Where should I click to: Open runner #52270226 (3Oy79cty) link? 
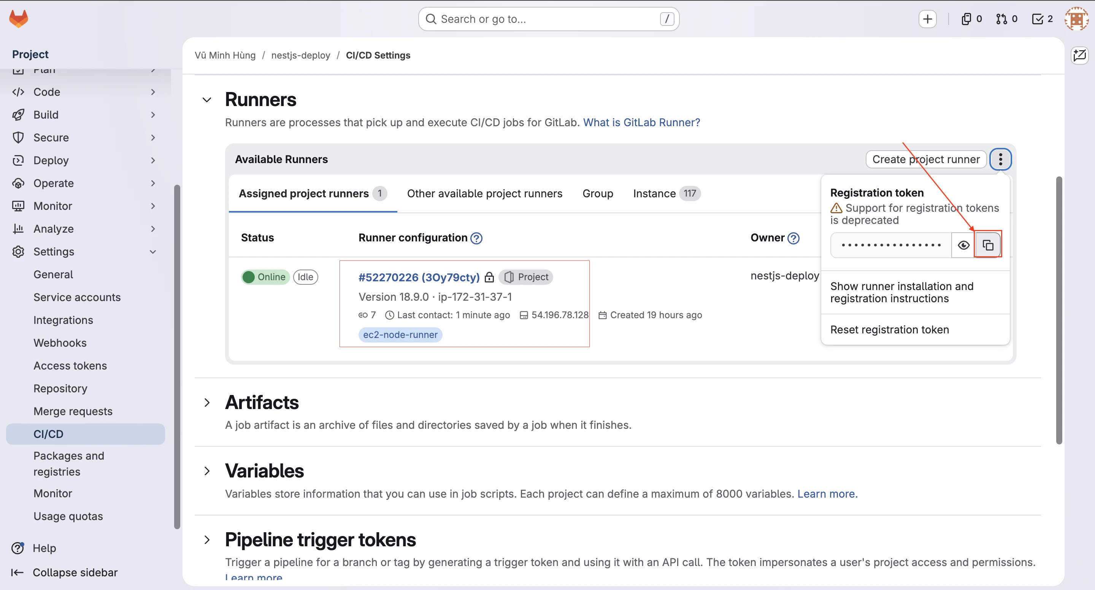pos(419,277)
